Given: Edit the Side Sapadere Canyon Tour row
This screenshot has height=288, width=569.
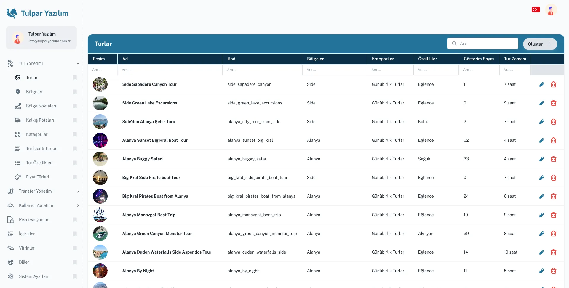Looking at the screenshot, I should [541, 84].
